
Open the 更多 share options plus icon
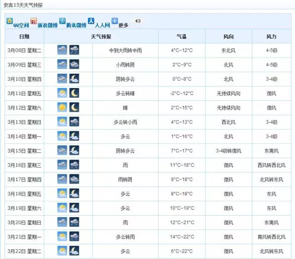115,21
